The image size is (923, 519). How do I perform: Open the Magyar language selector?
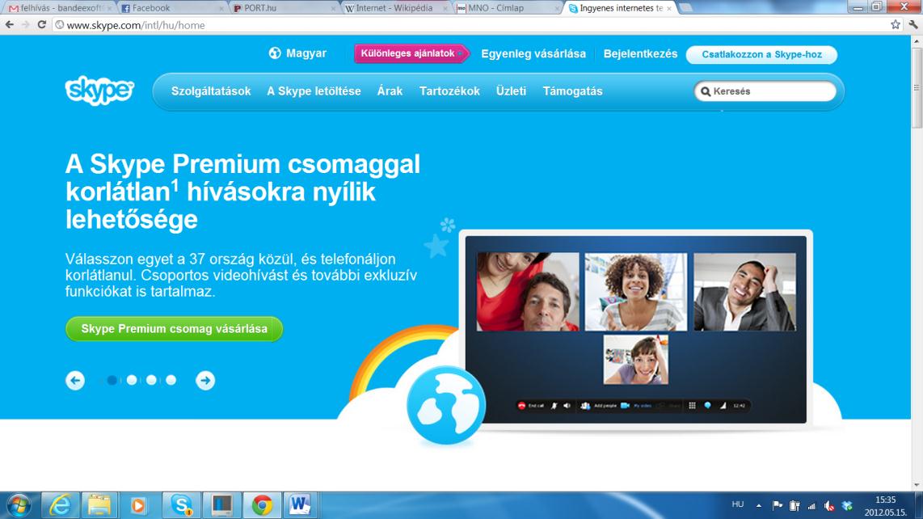[298, 53]
